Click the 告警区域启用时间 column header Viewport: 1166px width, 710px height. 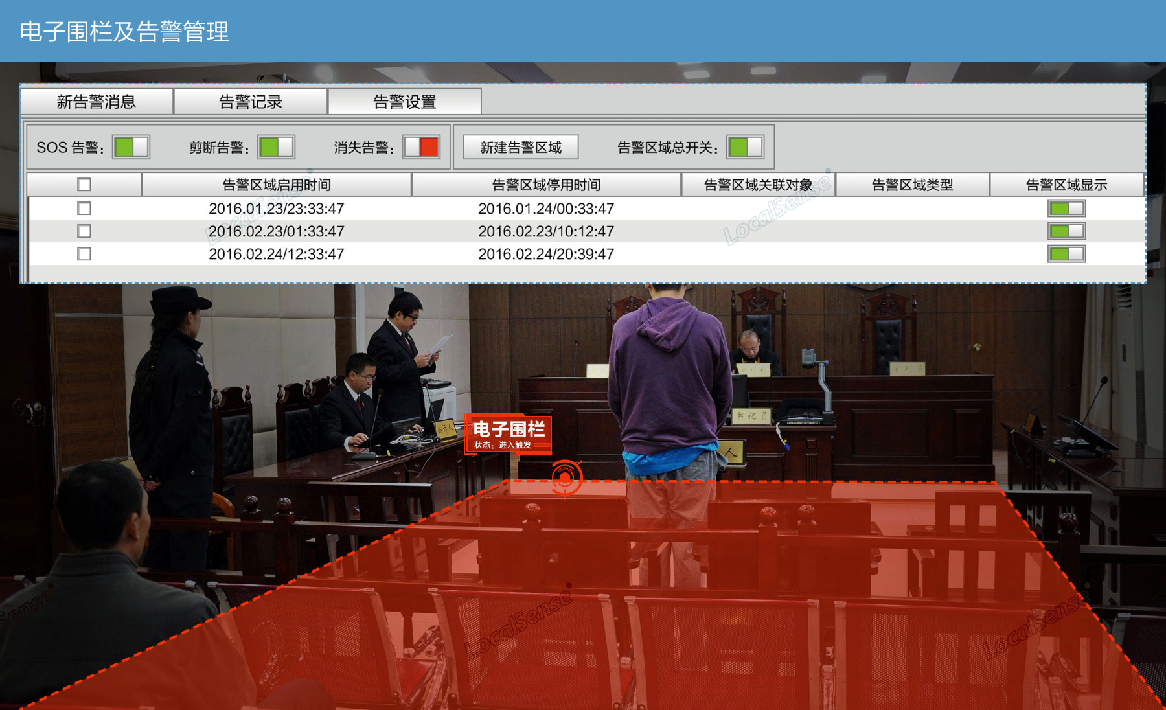pos(277,185)
